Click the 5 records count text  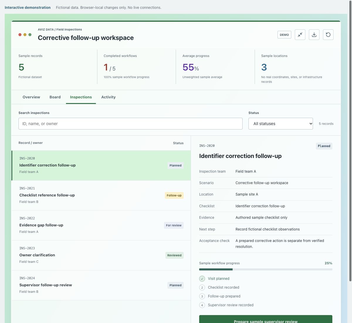coord(326,124)
